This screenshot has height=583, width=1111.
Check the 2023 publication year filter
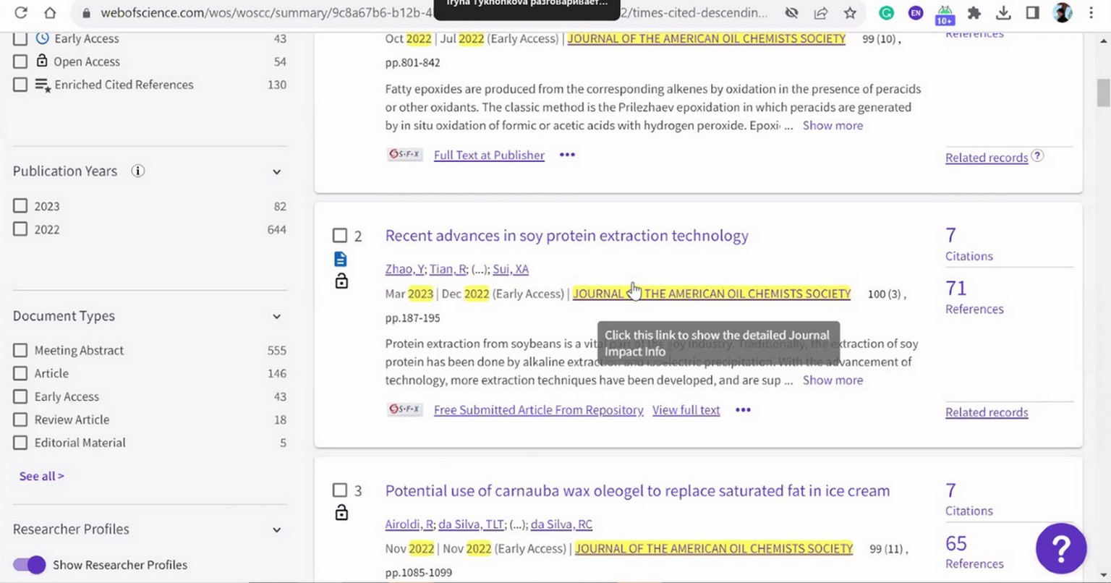coord(20,206)
